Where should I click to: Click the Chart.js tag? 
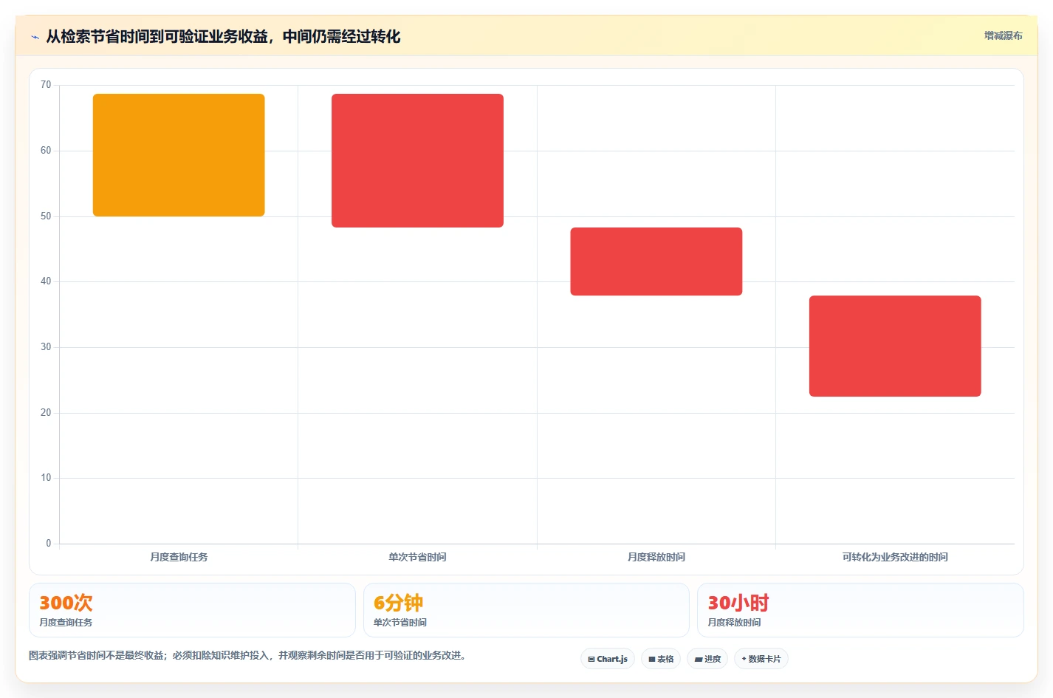tap(608, 659)
